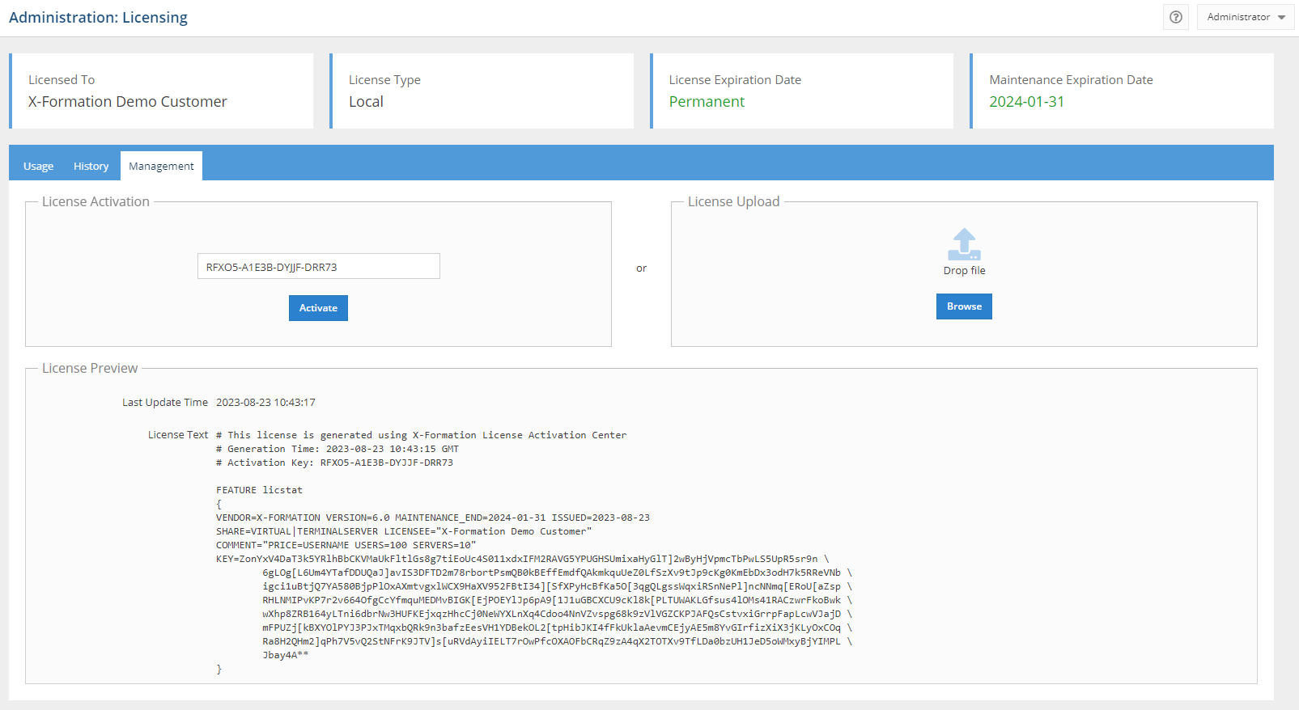This screenshot has height=710, width=1299.
Task: Click the Activate button
Action: 318,308
